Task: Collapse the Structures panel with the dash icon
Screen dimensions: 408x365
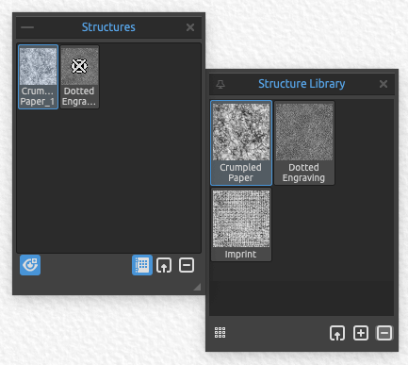Action: click(x=27, y=27)
